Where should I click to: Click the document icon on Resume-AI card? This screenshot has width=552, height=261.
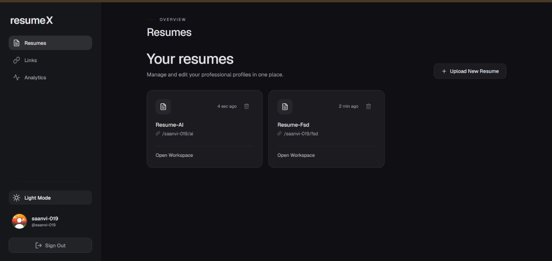click(x=163, y=107)
